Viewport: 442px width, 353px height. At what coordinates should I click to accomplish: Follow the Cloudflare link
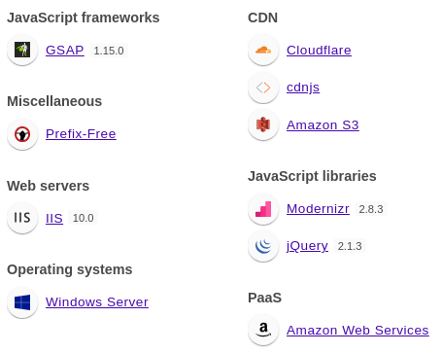coord(319,51)
